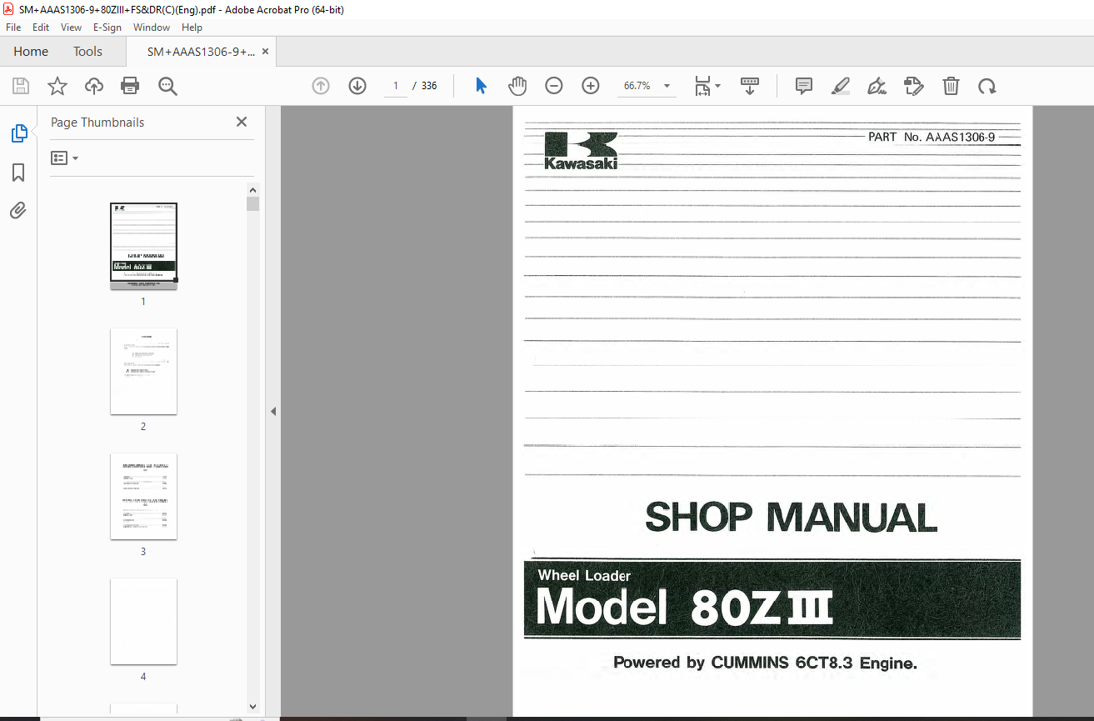Collapse the navigation pane arrow
The height and width of the screenshot is (721, 1094).
[272, 411]
